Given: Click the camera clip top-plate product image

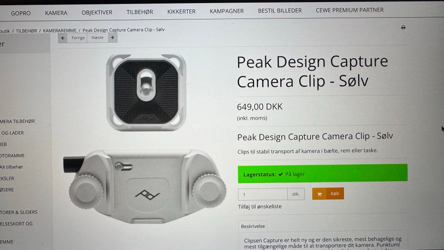Looking at the screenshot, I should tap(146, 93).
